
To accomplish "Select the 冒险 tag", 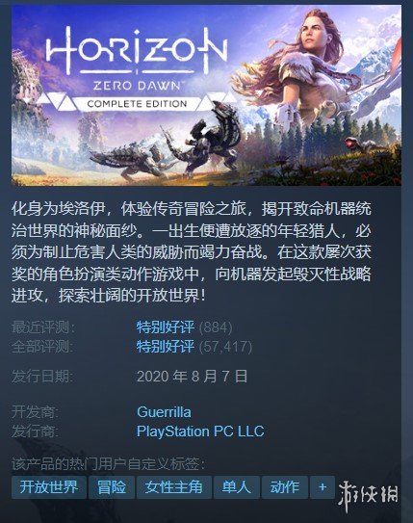I will [x=112, y=487].
